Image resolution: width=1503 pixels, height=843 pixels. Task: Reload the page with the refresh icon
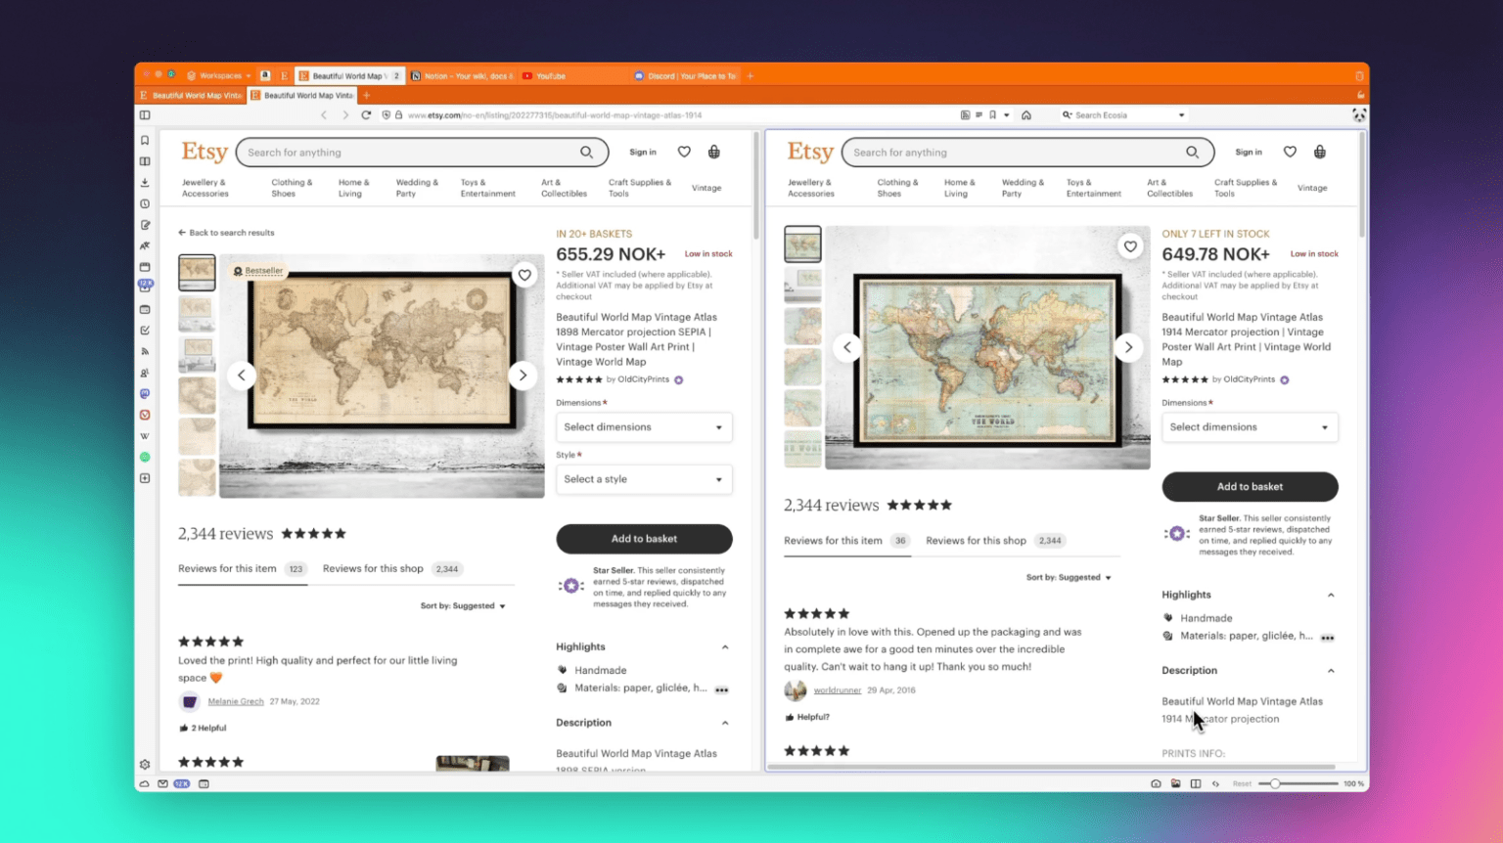366,115
